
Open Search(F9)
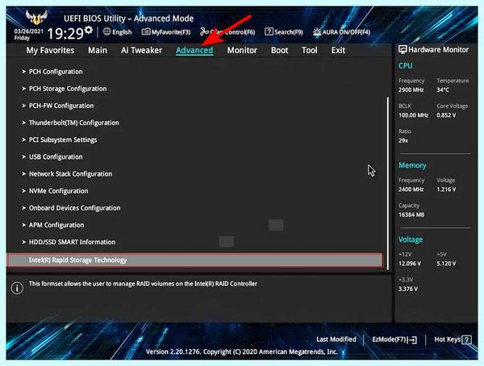(284, 31)
